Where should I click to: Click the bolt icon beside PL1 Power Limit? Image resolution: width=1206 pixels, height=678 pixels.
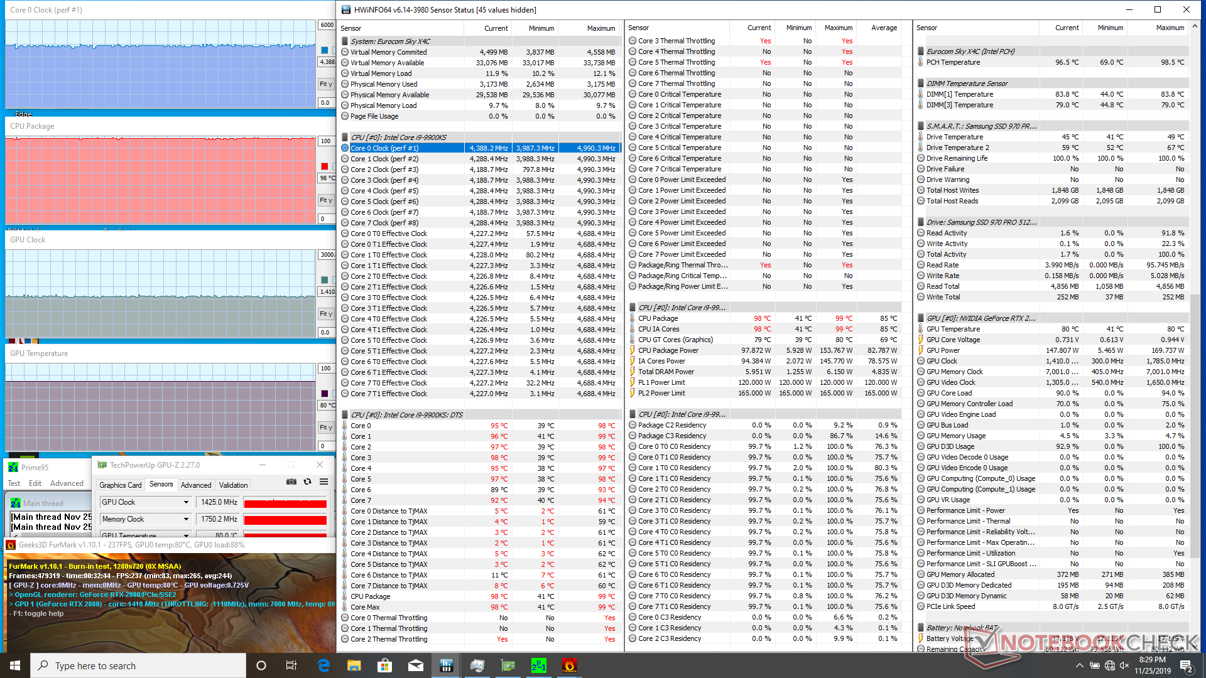(633, 382)
